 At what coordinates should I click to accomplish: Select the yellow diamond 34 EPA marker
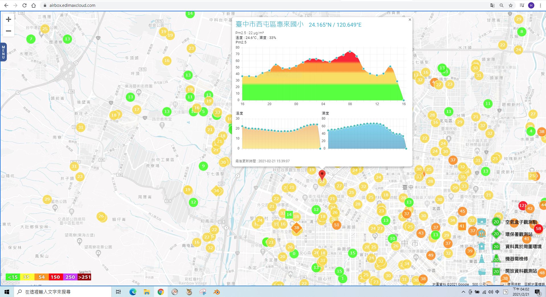coord(216,191)
